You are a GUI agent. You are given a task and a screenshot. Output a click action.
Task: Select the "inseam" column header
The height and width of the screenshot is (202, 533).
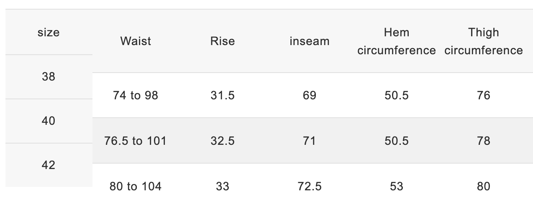click(x=310, y=41)
